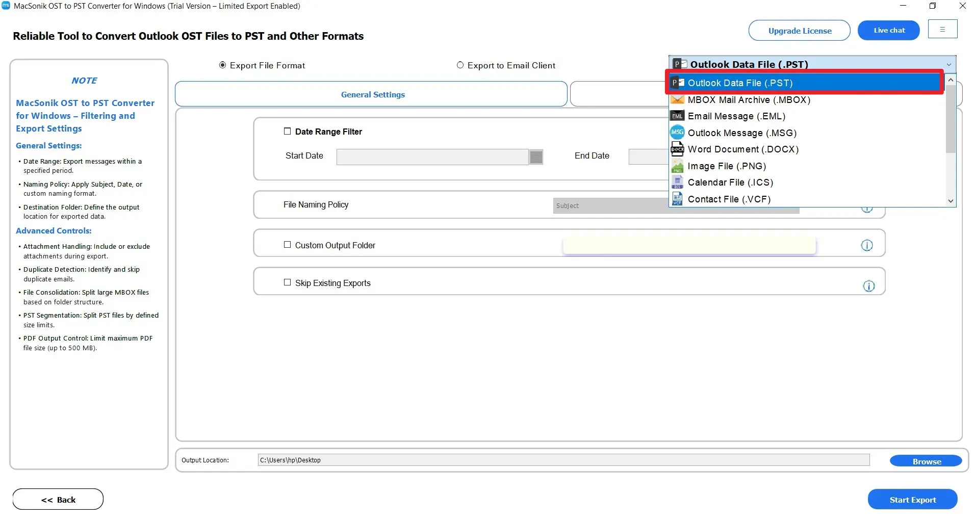Click the MacSonik app icon in title bar
The image size is (975, 521).
(6, 6)
